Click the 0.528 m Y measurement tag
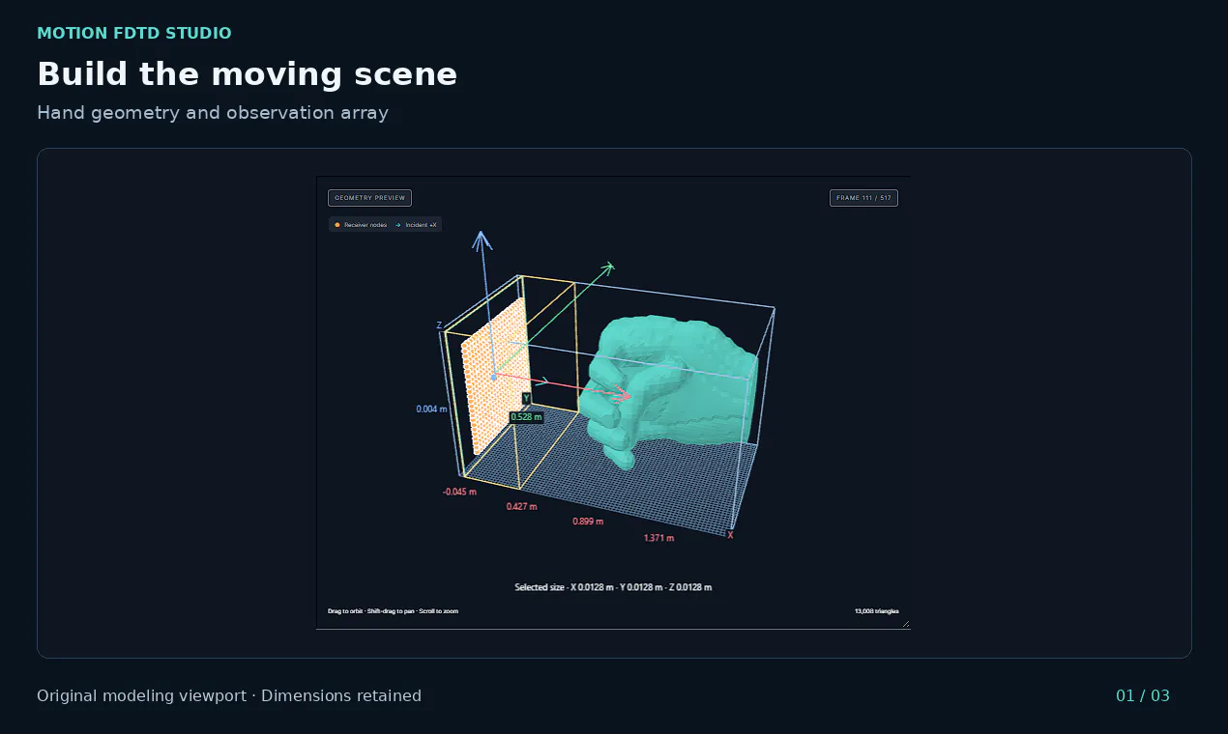The image size is (1228, 734). (526, 417)
